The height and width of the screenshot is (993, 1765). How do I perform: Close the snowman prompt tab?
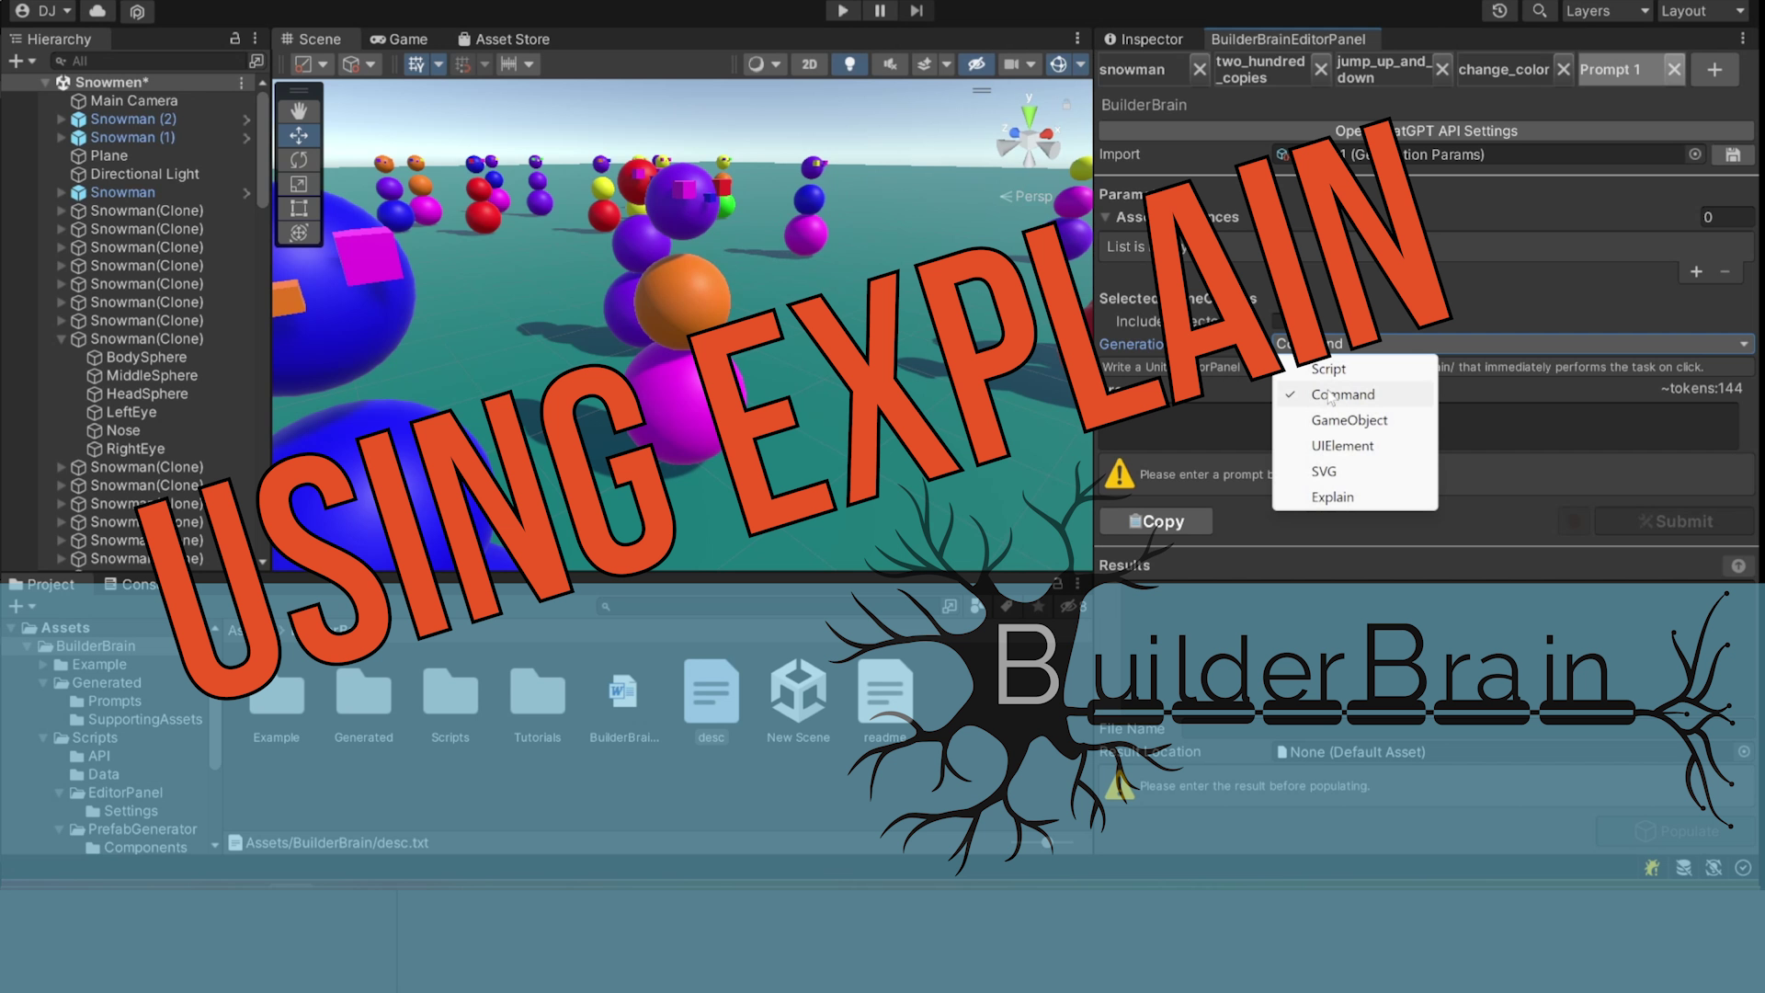[x=1199, y=70]
